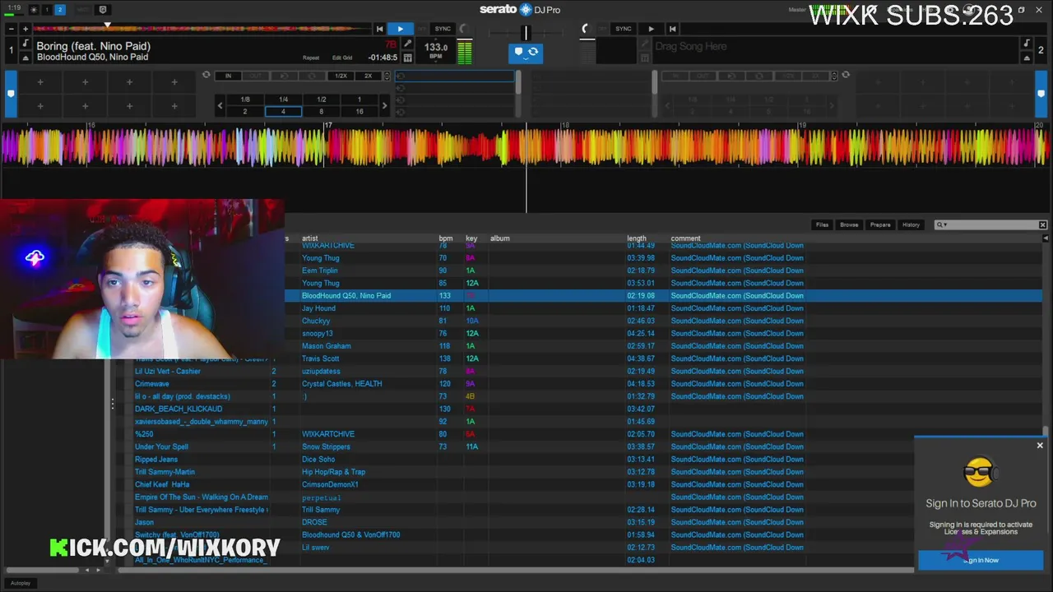This screenshot has width=1053, height=592.
Task: Toggle deck 1 loop icon beside IN
Action: [x=206, y=75]
